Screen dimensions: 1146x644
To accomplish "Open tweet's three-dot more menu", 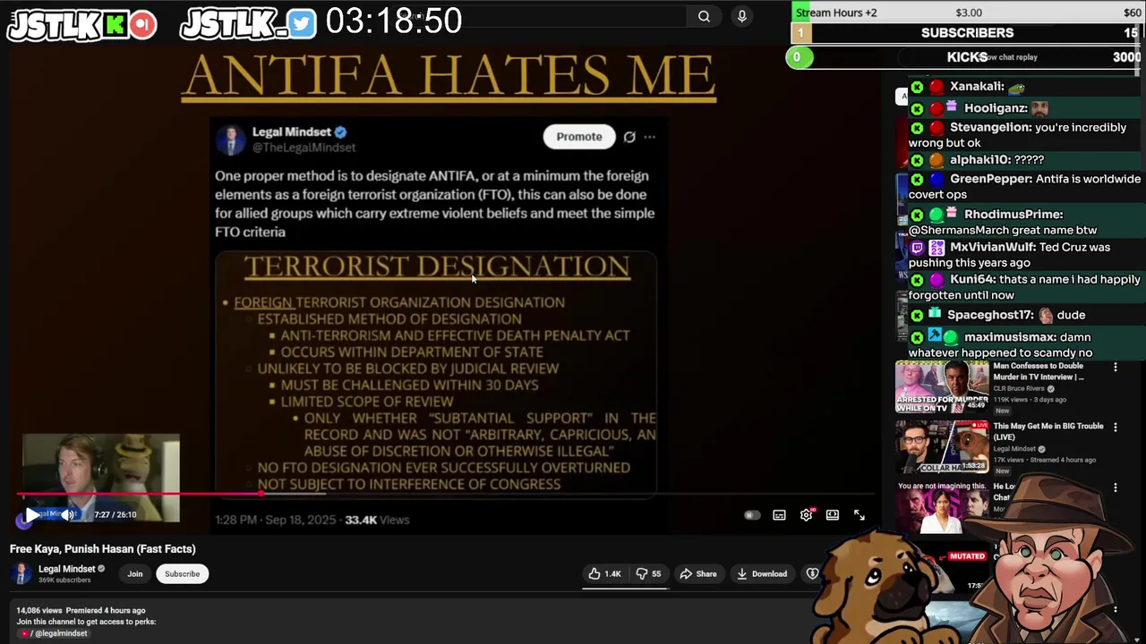I will coord(650,137).
